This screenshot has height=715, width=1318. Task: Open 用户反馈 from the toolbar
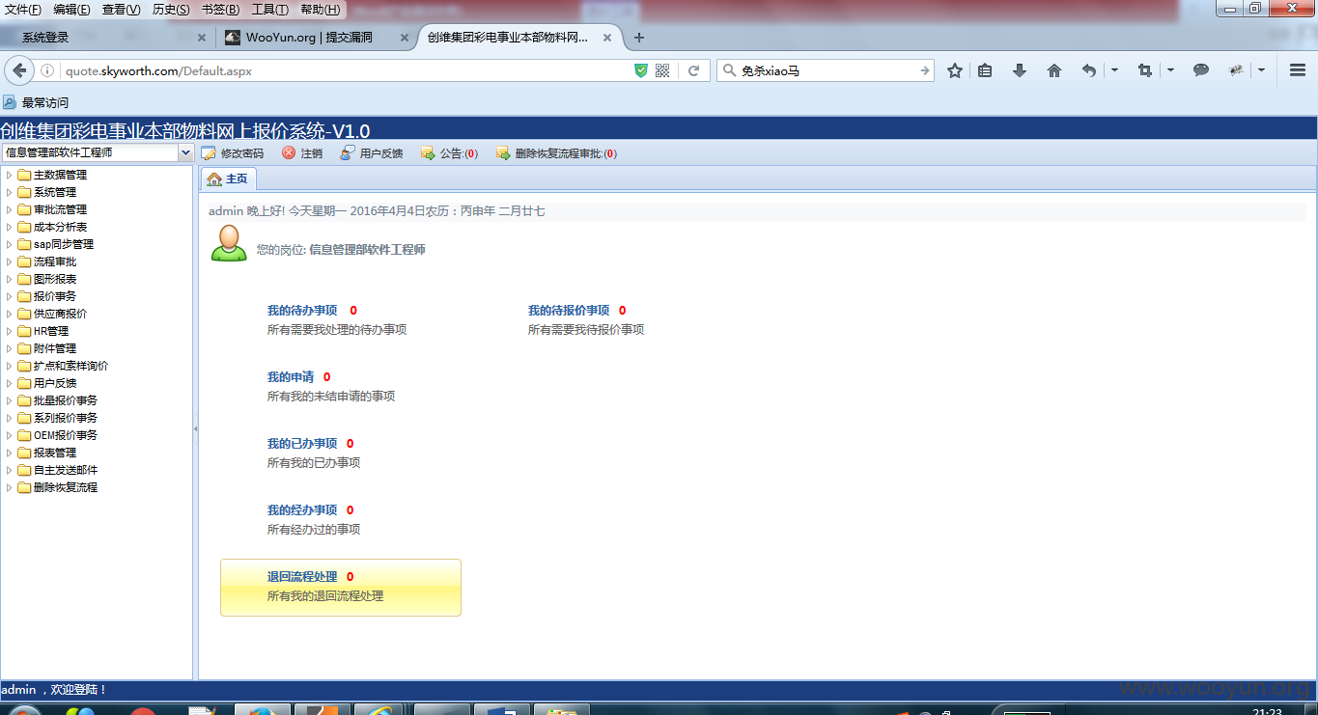(x=372, y=153)
